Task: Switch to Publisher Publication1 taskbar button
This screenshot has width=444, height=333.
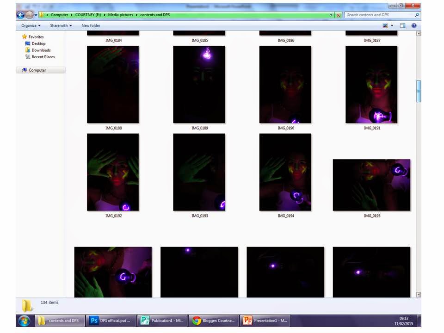Action: (162, 321)
